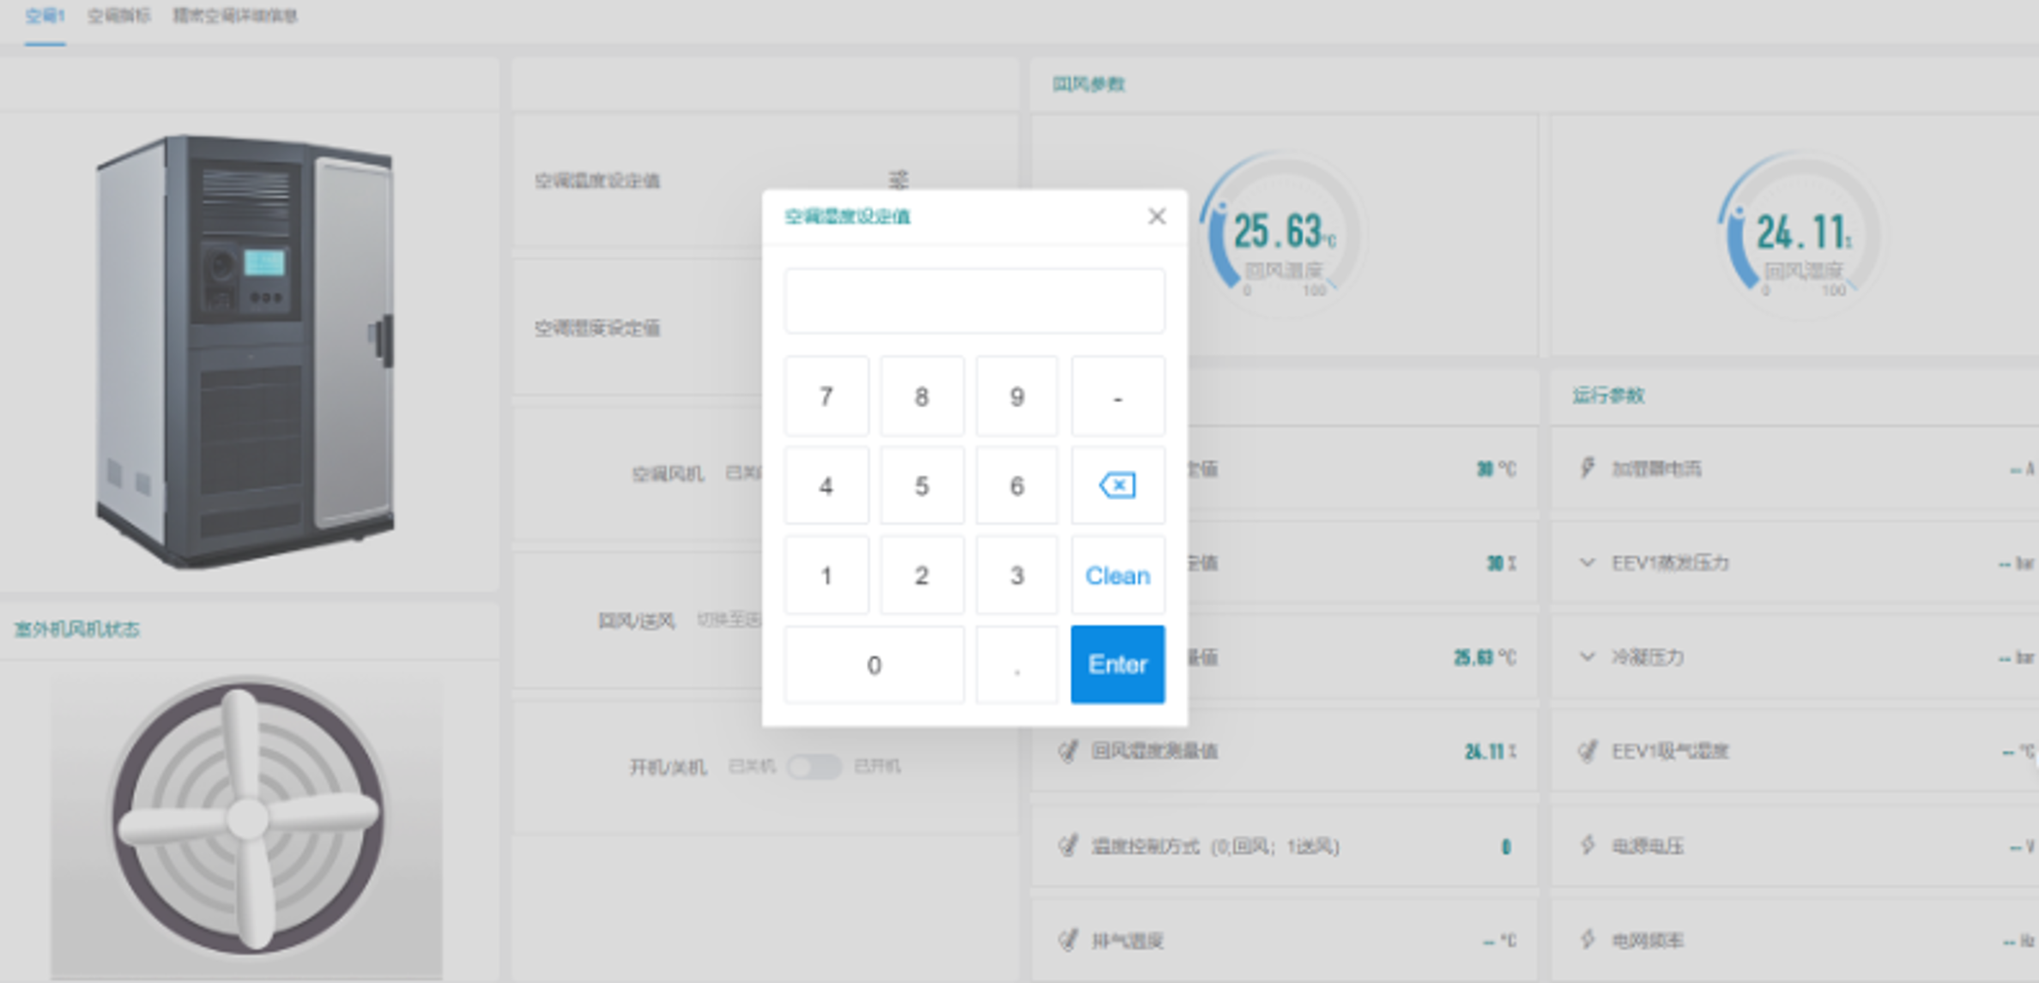Select the third top tab with longest label

pyautogui.click(x=235, y=16)
